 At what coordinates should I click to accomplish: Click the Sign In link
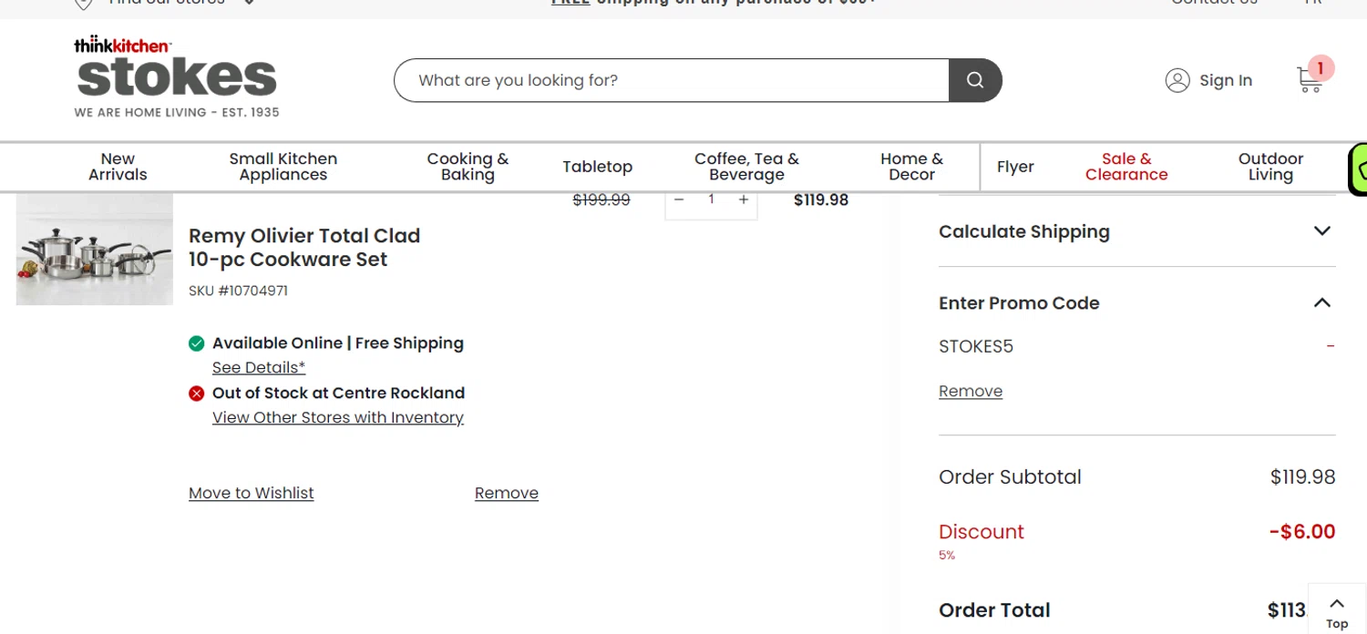tap(1226, 80)
